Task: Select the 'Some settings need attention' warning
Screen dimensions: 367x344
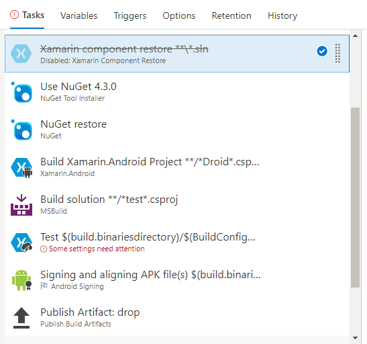Action: (93, 249)
